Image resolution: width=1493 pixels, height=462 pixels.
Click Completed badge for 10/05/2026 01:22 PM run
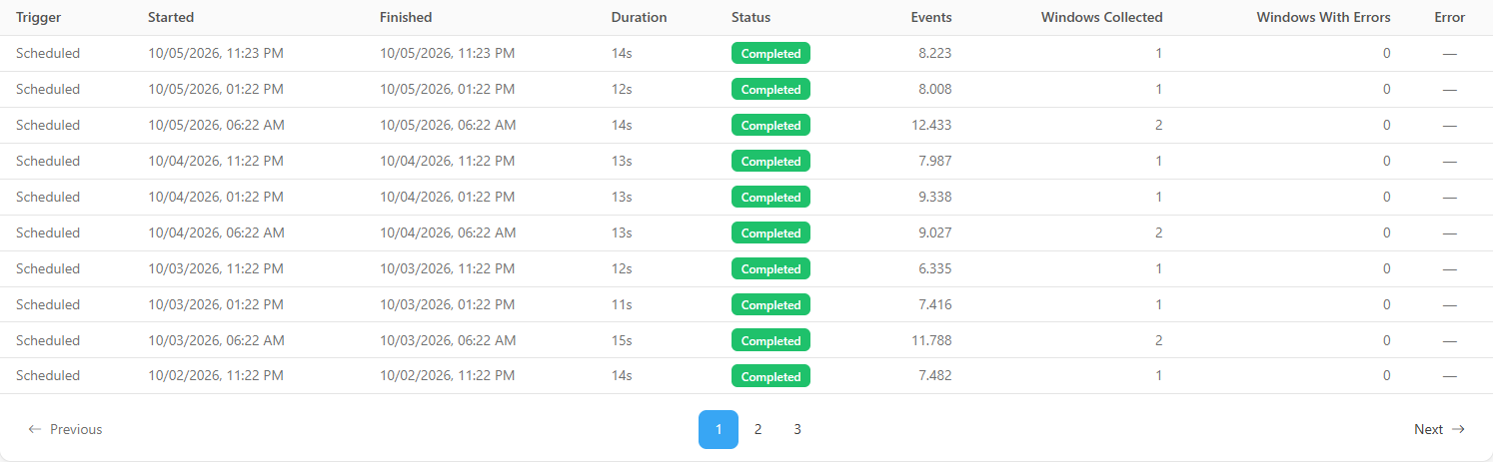(x=770, y=90)
